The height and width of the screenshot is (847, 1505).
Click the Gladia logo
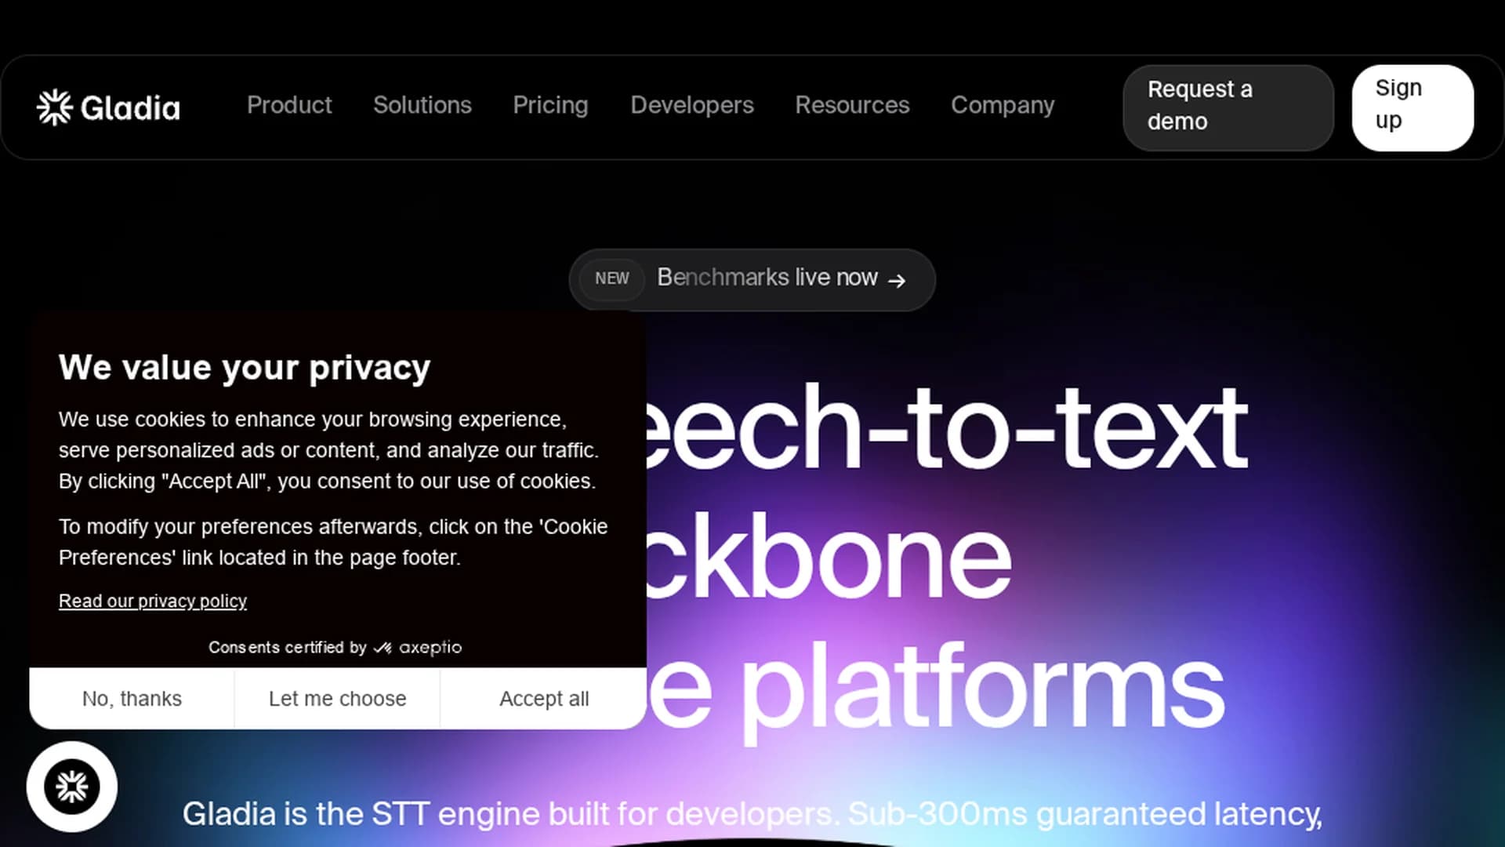click(108, 107)
